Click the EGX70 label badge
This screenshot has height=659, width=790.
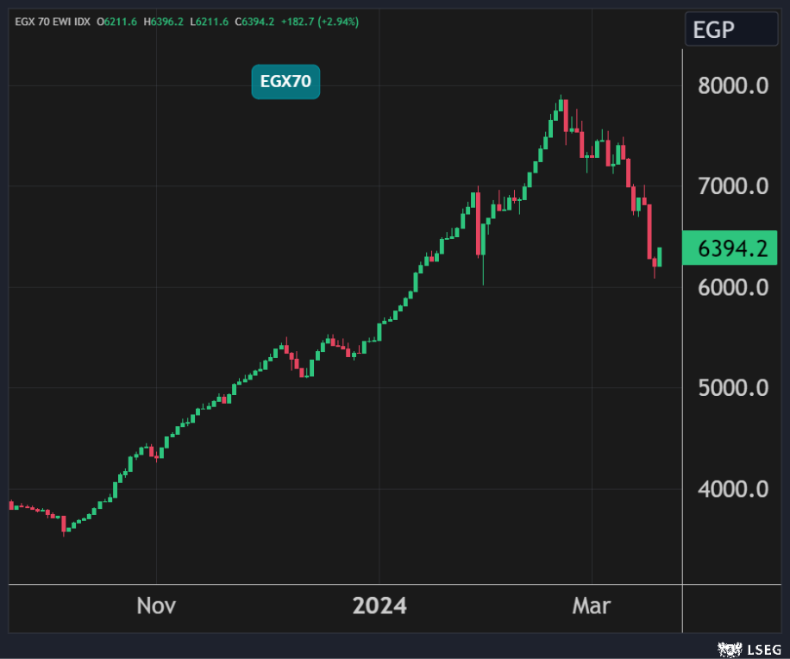(x=285, y=82)
